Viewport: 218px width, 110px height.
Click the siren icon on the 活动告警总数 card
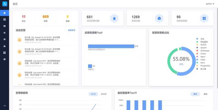click(114, 18)
